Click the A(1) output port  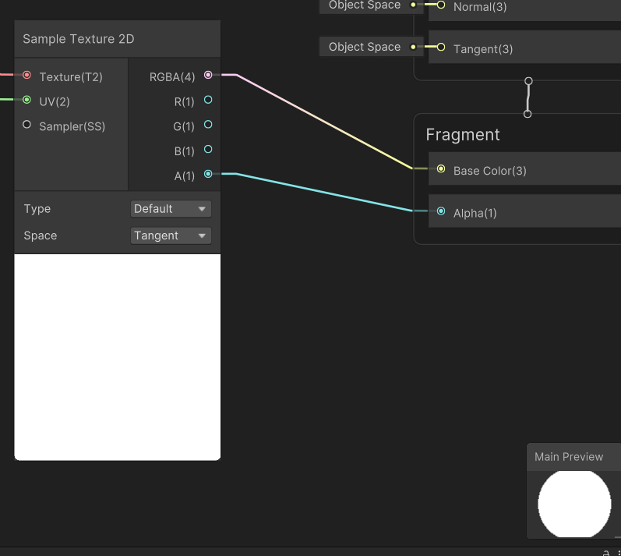208,174
